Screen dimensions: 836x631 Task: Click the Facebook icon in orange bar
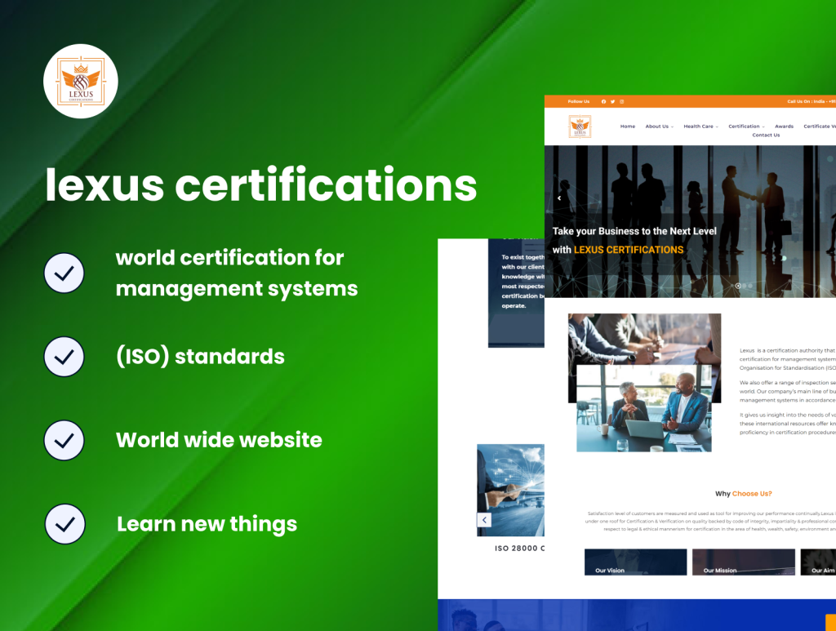coord(603,101)
